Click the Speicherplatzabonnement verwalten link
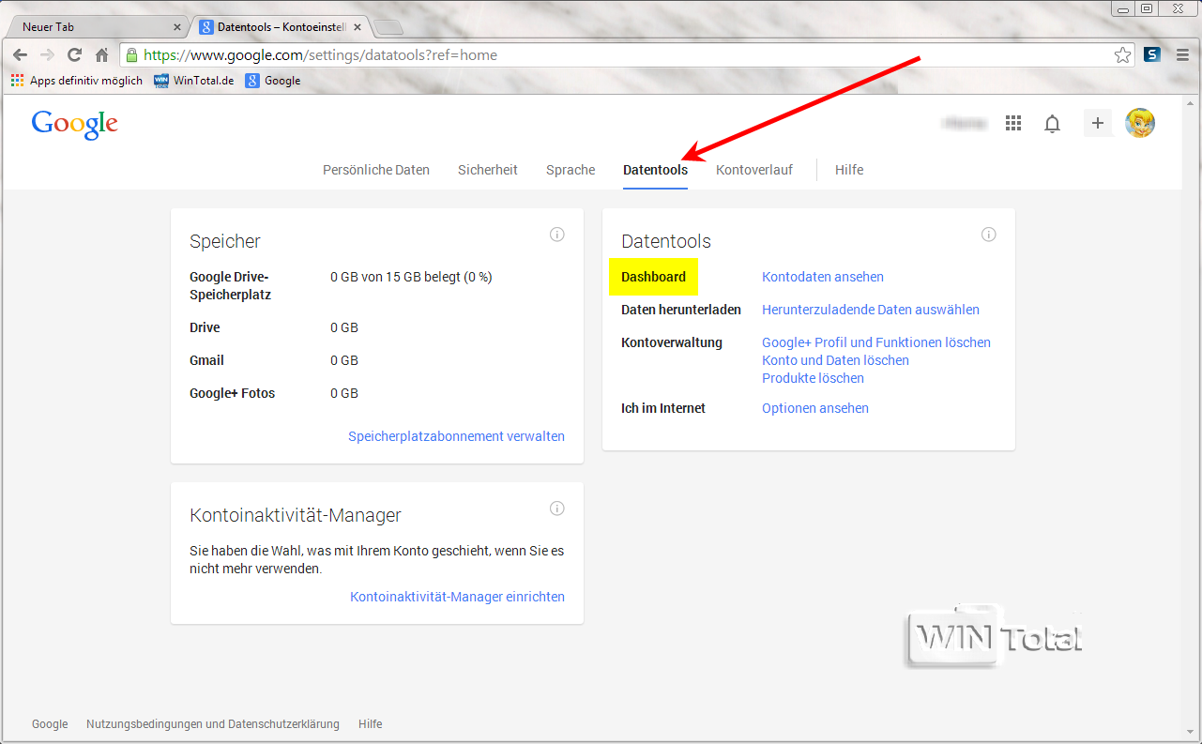 [457, 436]
